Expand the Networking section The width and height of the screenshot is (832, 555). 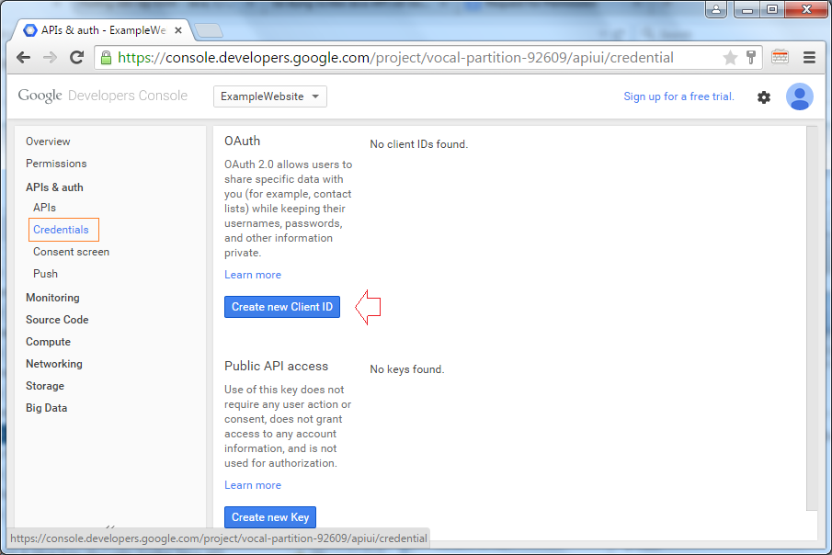click(x=54, y=364)
